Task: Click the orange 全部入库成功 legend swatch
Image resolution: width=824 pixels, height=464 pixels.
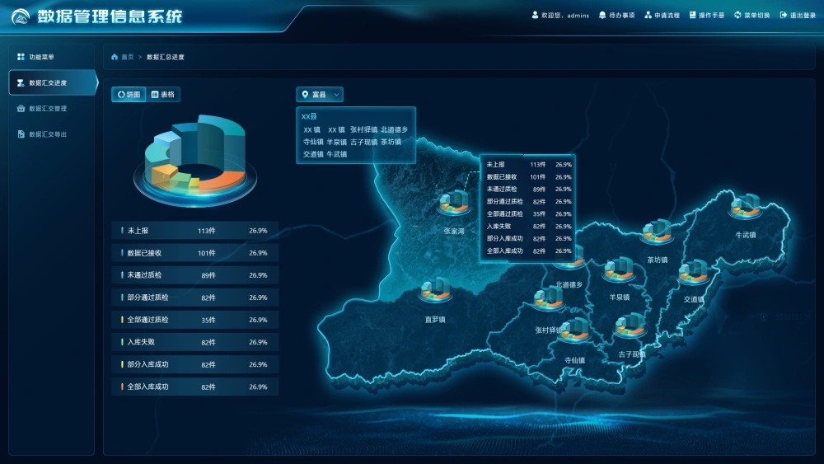Action: (122, 387)
